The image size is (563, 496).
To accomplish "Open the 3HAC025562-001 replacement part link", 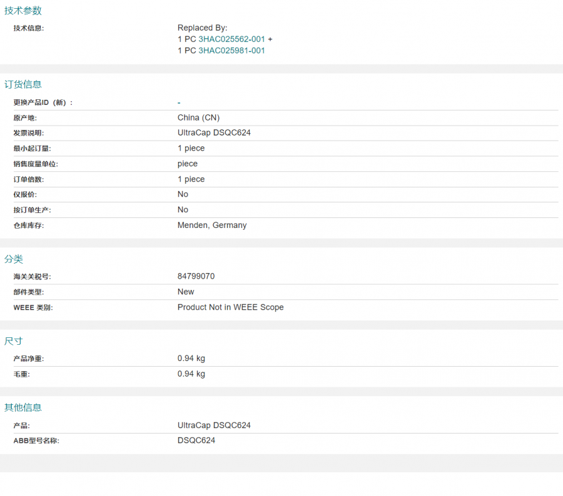I will tap(231, 39).
